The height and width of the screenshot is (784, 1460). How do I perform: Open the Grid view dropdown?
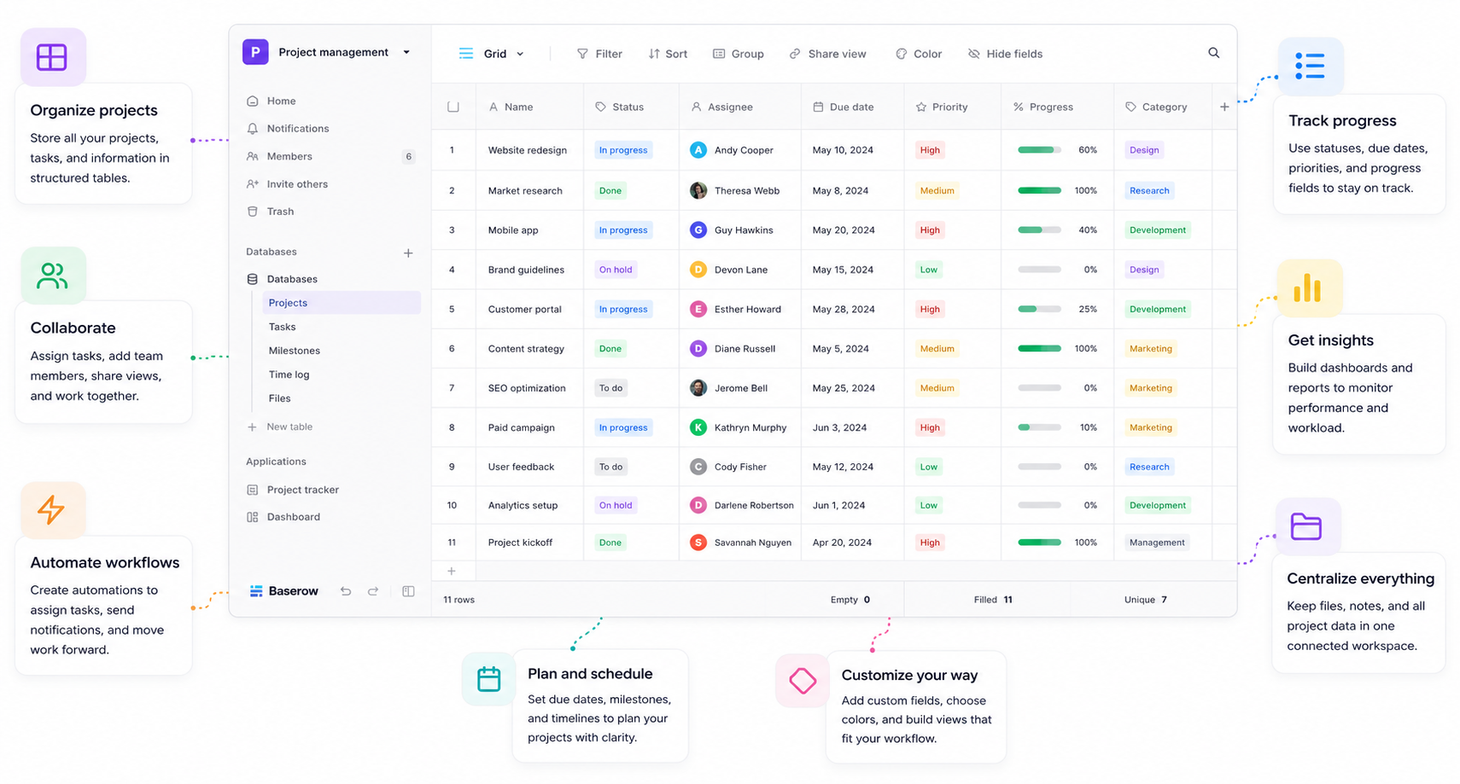click(x=492, y=54)
